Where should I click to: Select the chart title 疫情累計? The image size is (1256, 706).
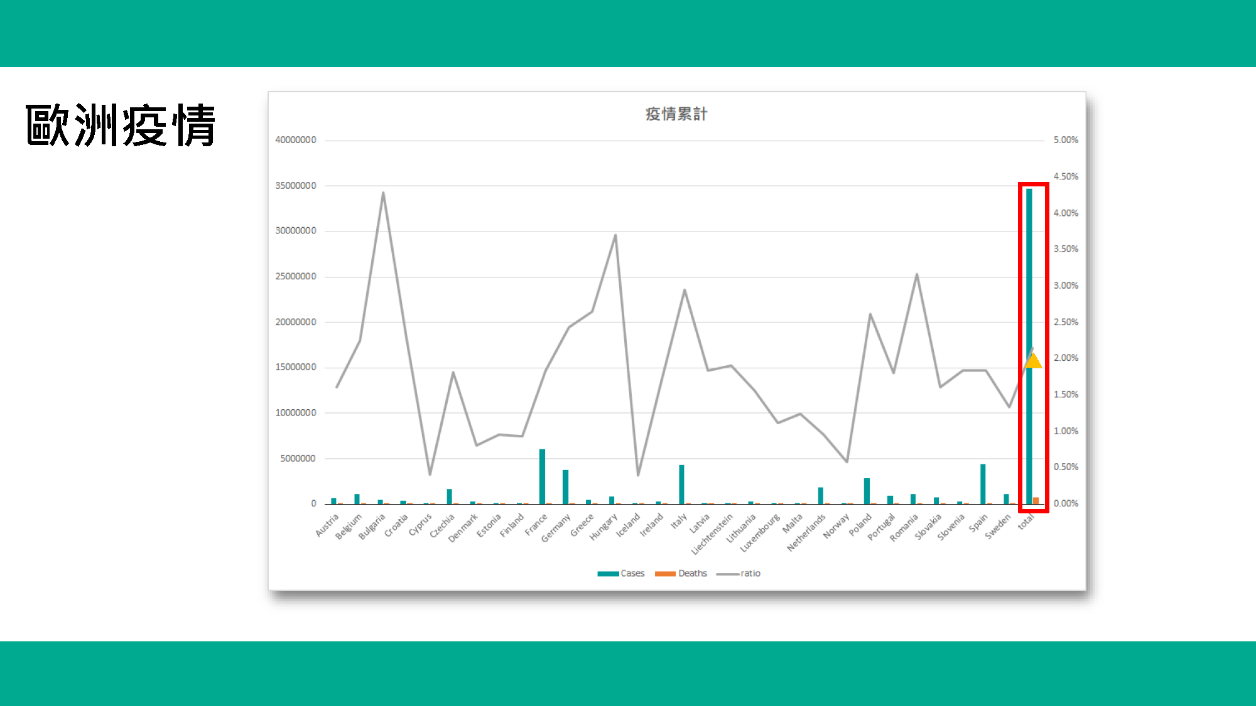click(x=676, y=114)
